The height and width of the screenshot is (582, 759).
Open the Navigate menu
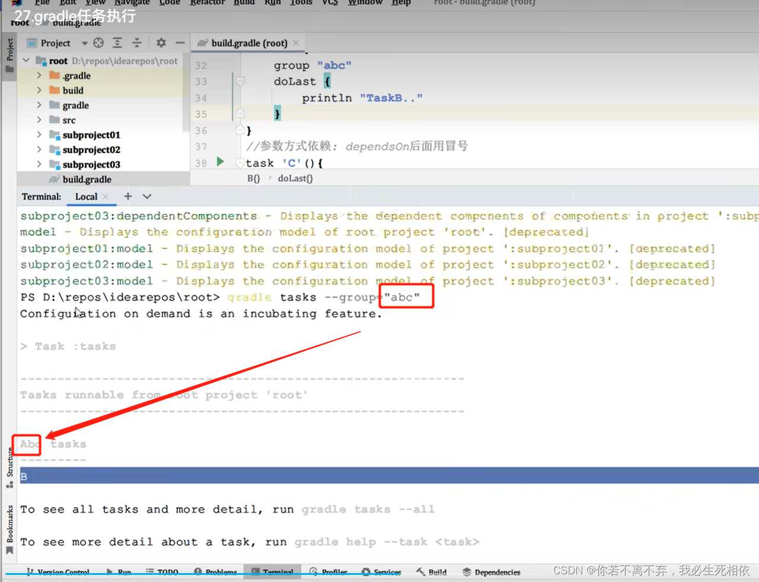[x=132, y=3]
